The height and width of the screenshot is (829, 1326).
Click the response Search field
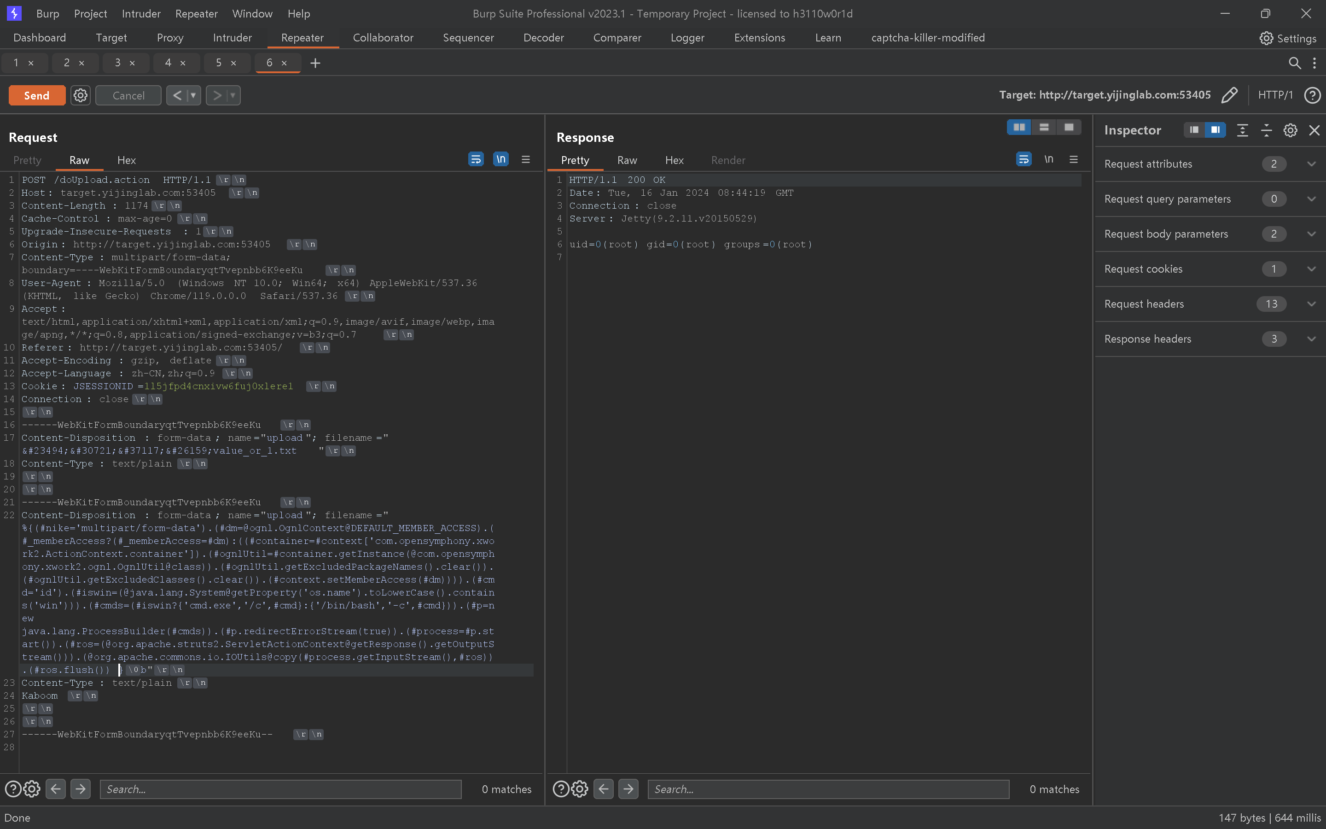click(828, 789)
